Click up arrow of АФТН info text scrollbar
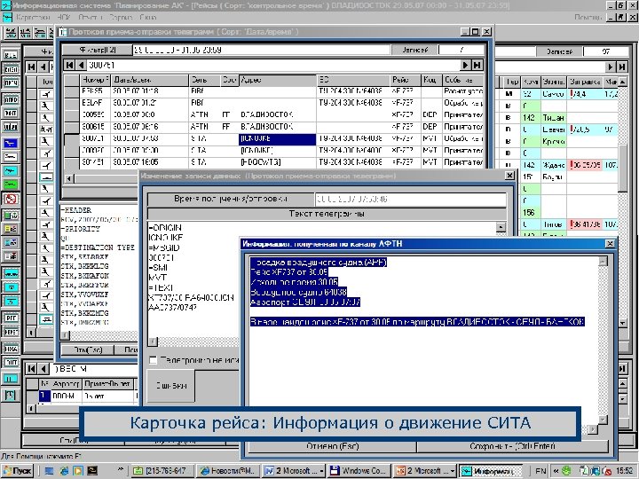The width and height of the screenshot is (639, 479). 603,262
